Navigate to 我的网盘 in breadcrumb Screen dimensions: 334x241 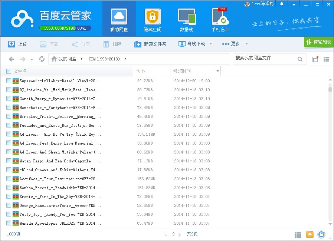coord(67,59)
